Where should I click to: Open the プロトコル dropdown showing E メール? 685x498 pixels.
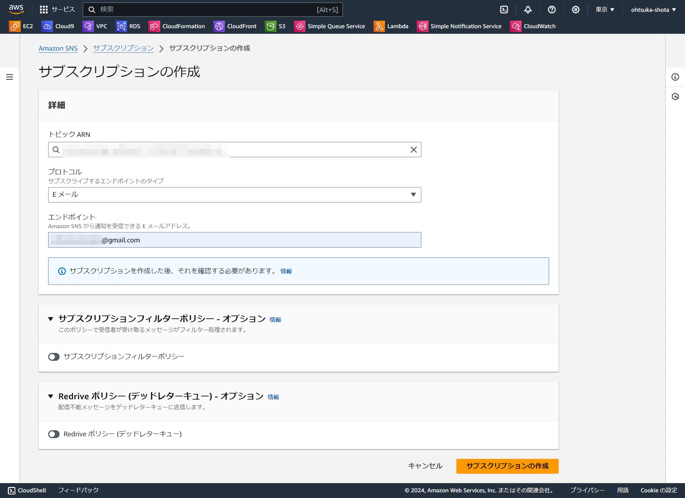pyautogui.click(x=234, y=195)
